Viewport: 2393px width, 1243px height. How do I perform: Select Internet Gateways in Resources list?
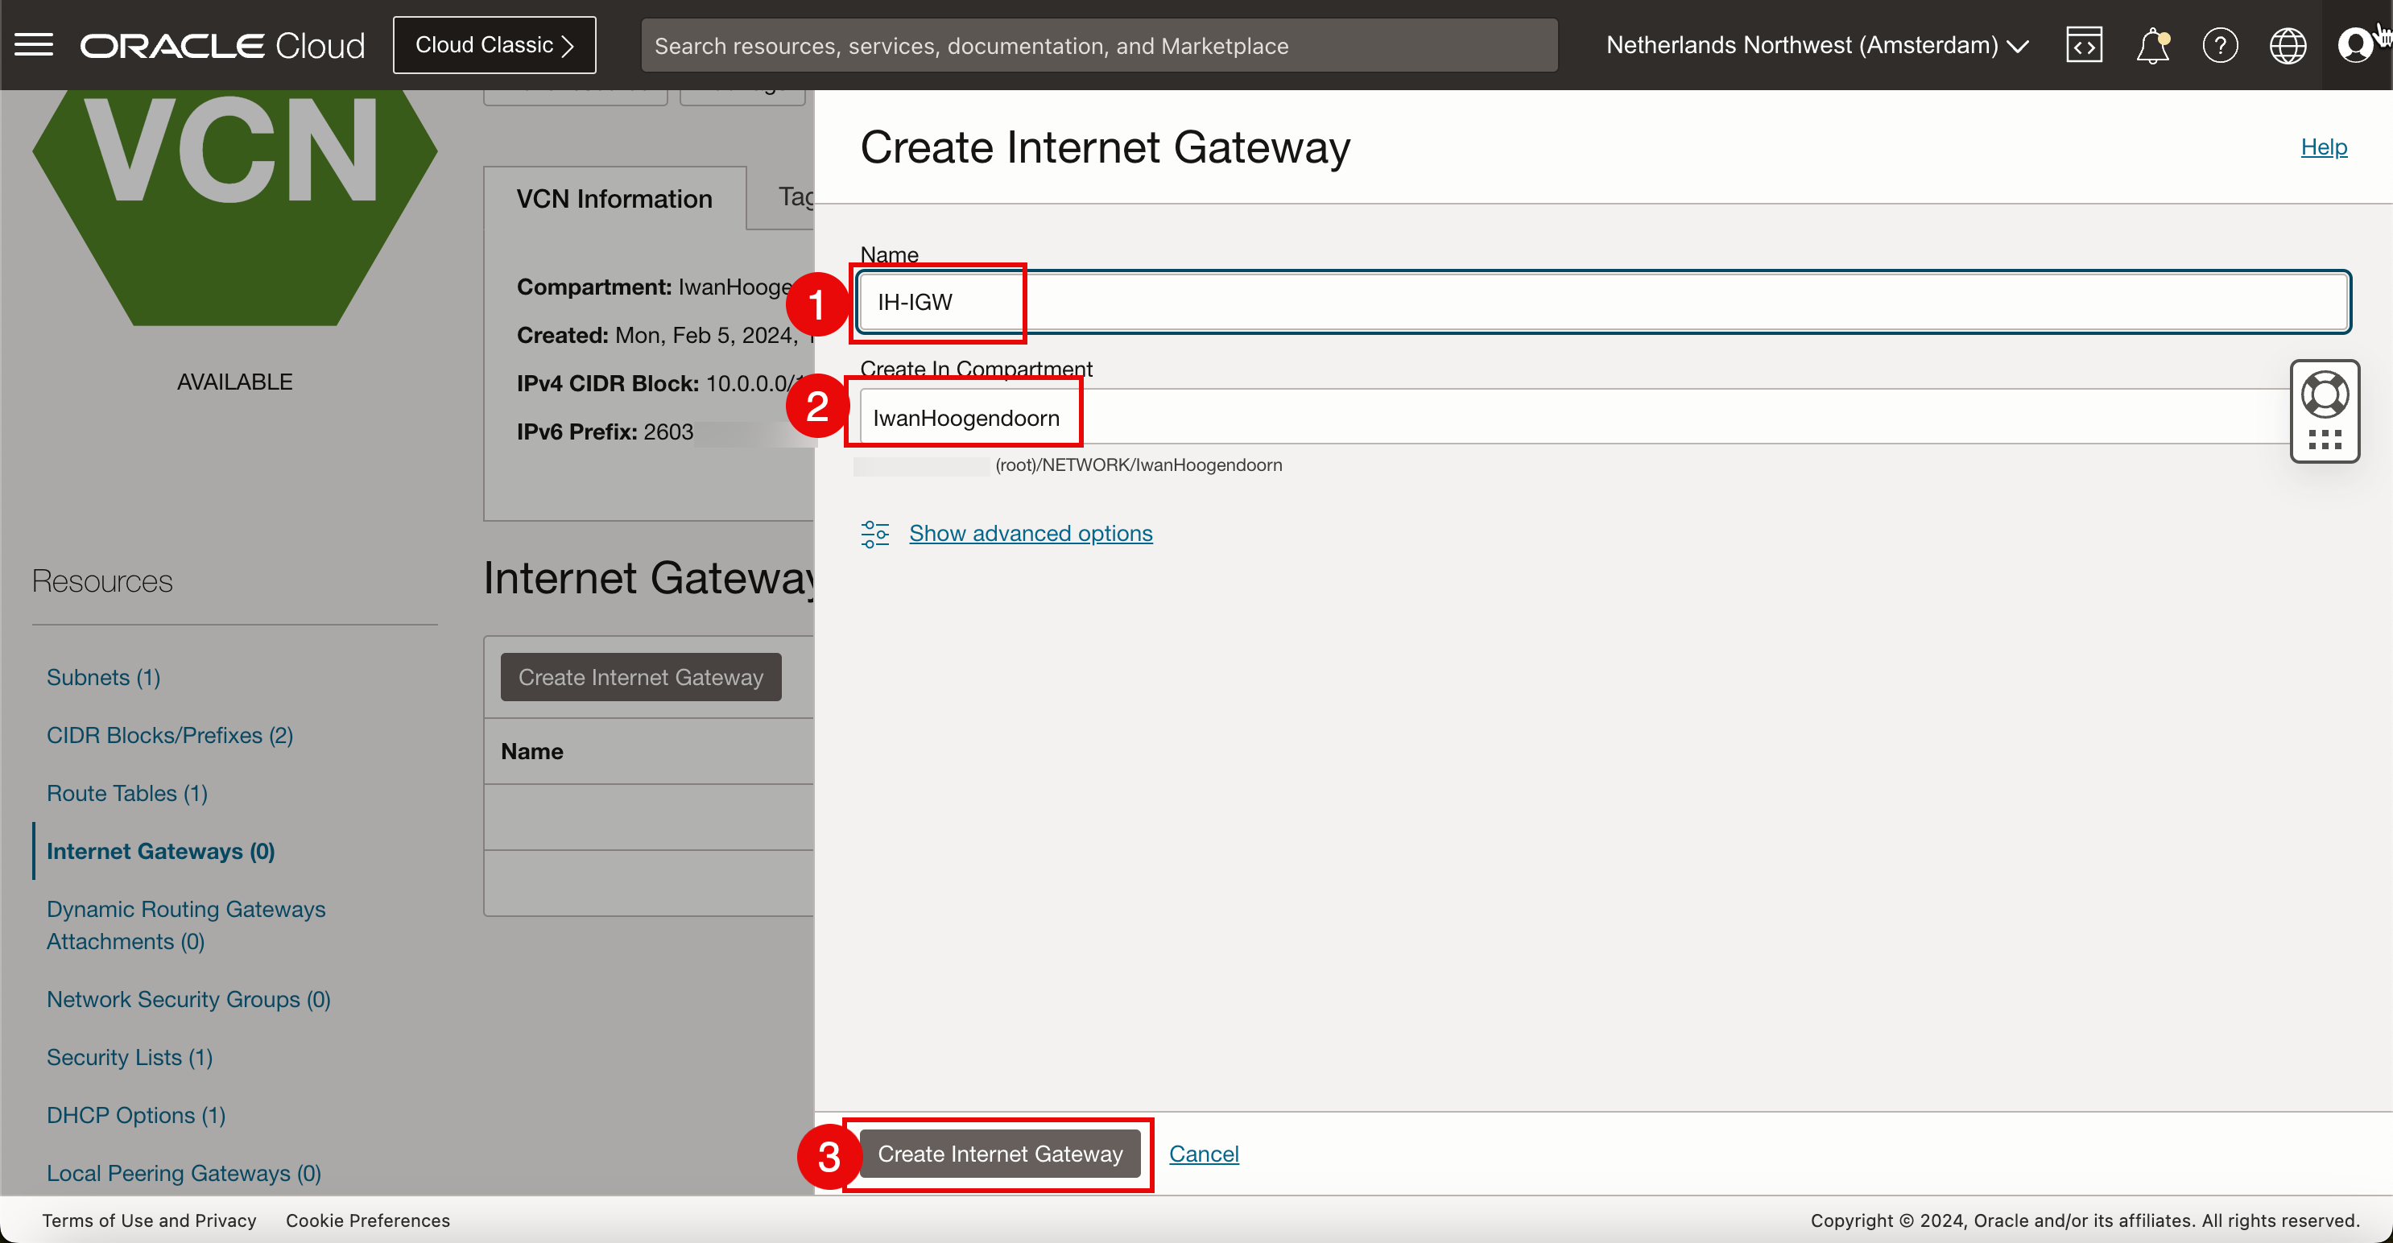pos(161,851)
